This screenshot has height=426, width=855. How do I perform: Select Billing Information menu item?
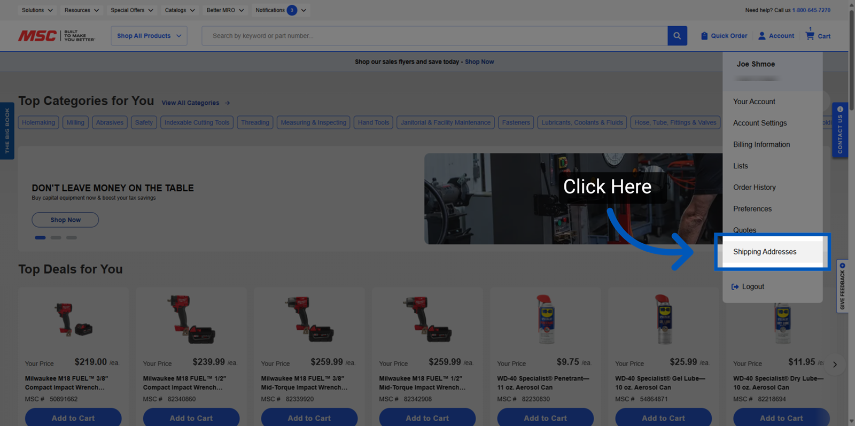761,144
